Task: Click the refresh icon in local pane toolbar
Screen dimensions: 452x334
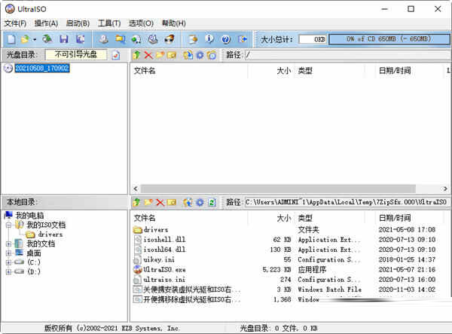Action: tap(212, 202)
